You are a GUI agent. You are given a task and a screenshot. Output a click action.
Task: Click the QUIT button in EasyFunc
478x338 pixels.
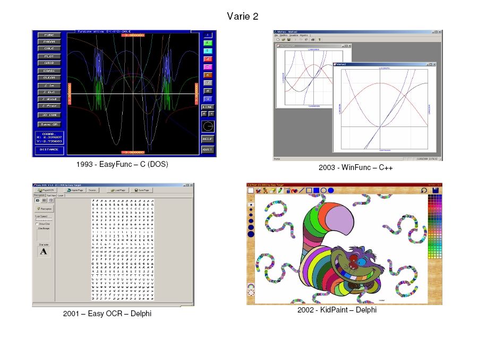tap(208, 149)
